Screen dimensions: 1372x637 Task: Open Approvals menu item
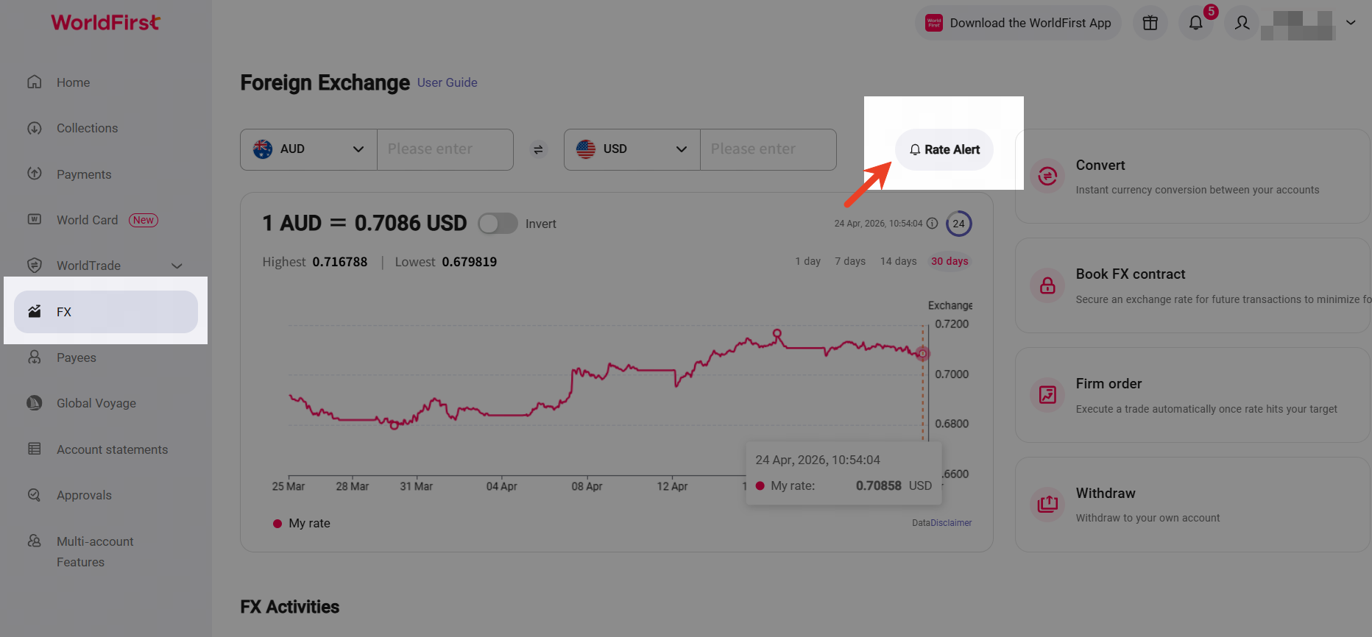tap(85, 495)
